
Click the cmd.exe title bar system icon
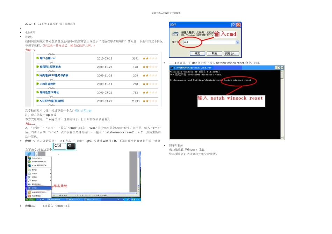tap(172, 68)
